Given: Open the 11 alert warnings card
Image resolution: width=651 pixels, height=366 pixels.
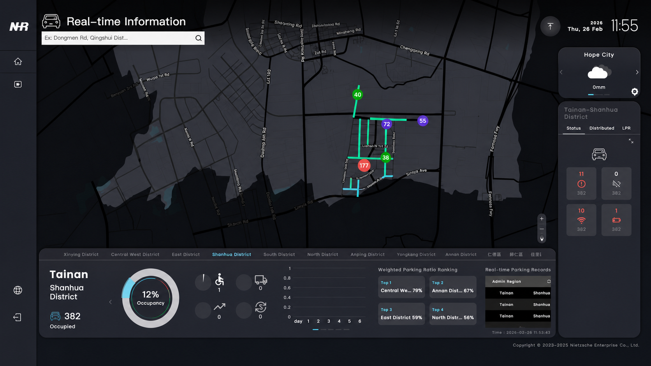Looking at the screenshot, I should pyautogui.click(x=581, y=183).
